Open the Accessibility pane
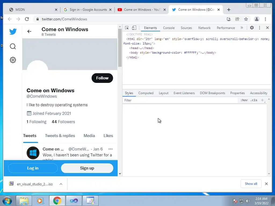This screenshot has height=206, width=275. click(259, 93)
